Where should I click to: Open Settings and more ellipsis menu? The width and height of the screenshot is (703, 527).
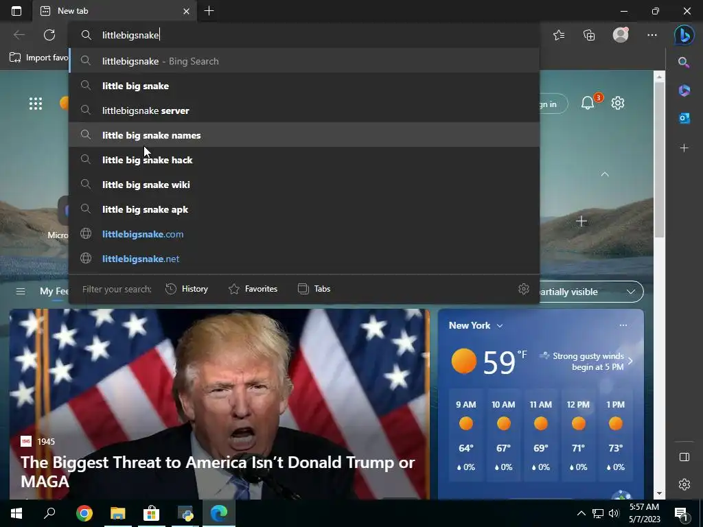tap(652, 35)
